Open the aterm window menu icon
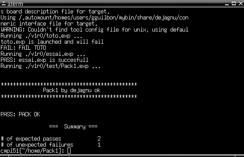 pos(3,3)
